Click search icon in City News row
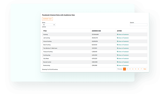This screenshot has height=94, width=160. pos(118,59)
